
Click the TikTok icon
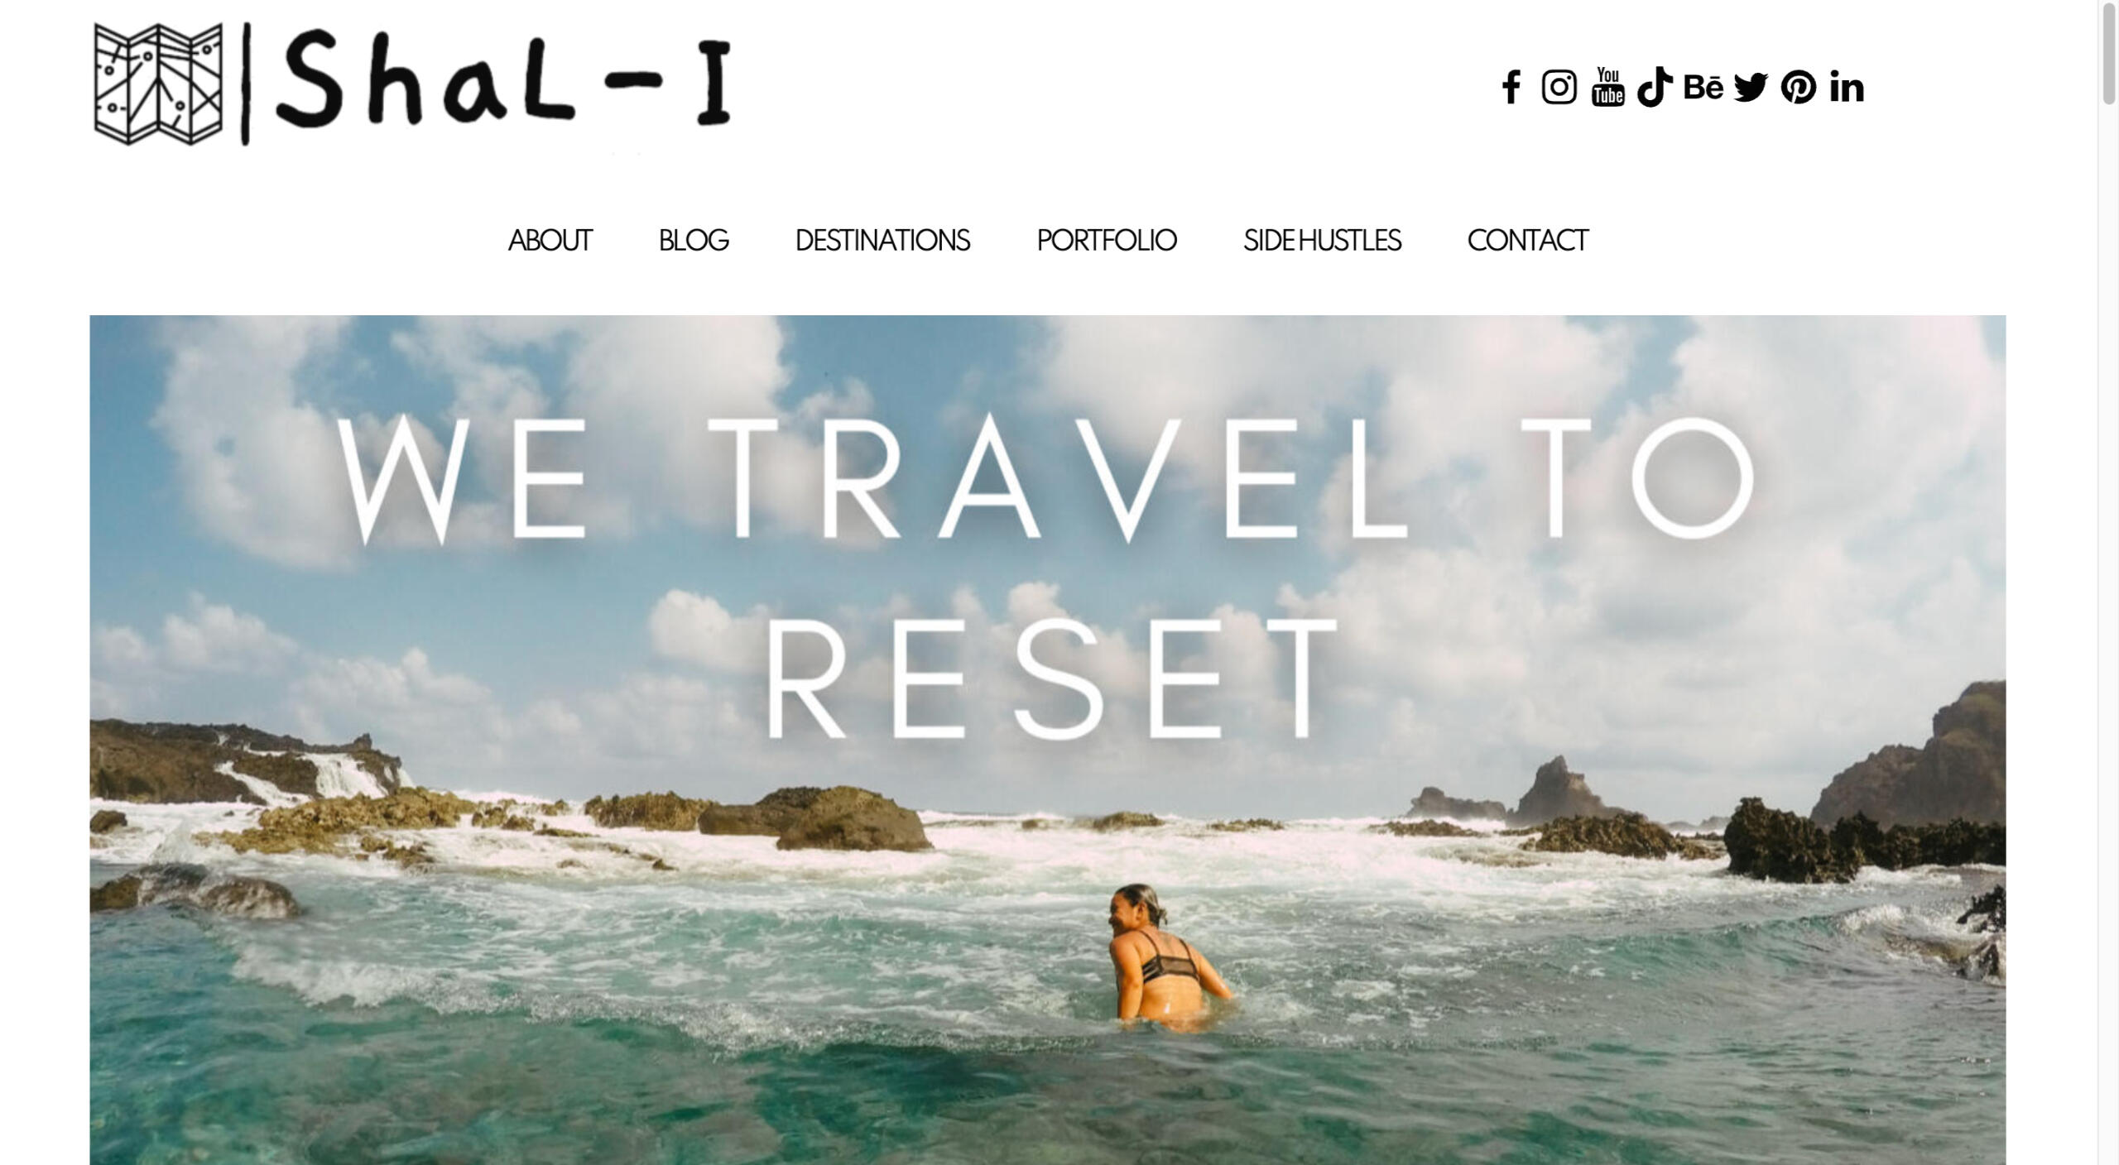pyautogui.click(x=1655, y=87)
